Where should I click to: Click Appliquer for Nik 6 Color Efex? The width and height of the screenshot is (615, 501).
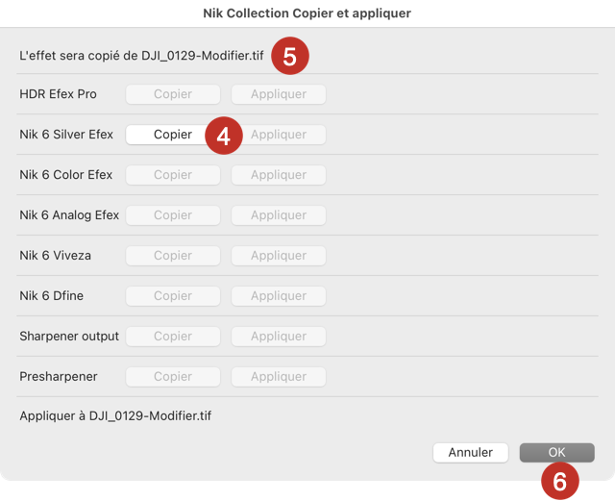click(279, 175)
